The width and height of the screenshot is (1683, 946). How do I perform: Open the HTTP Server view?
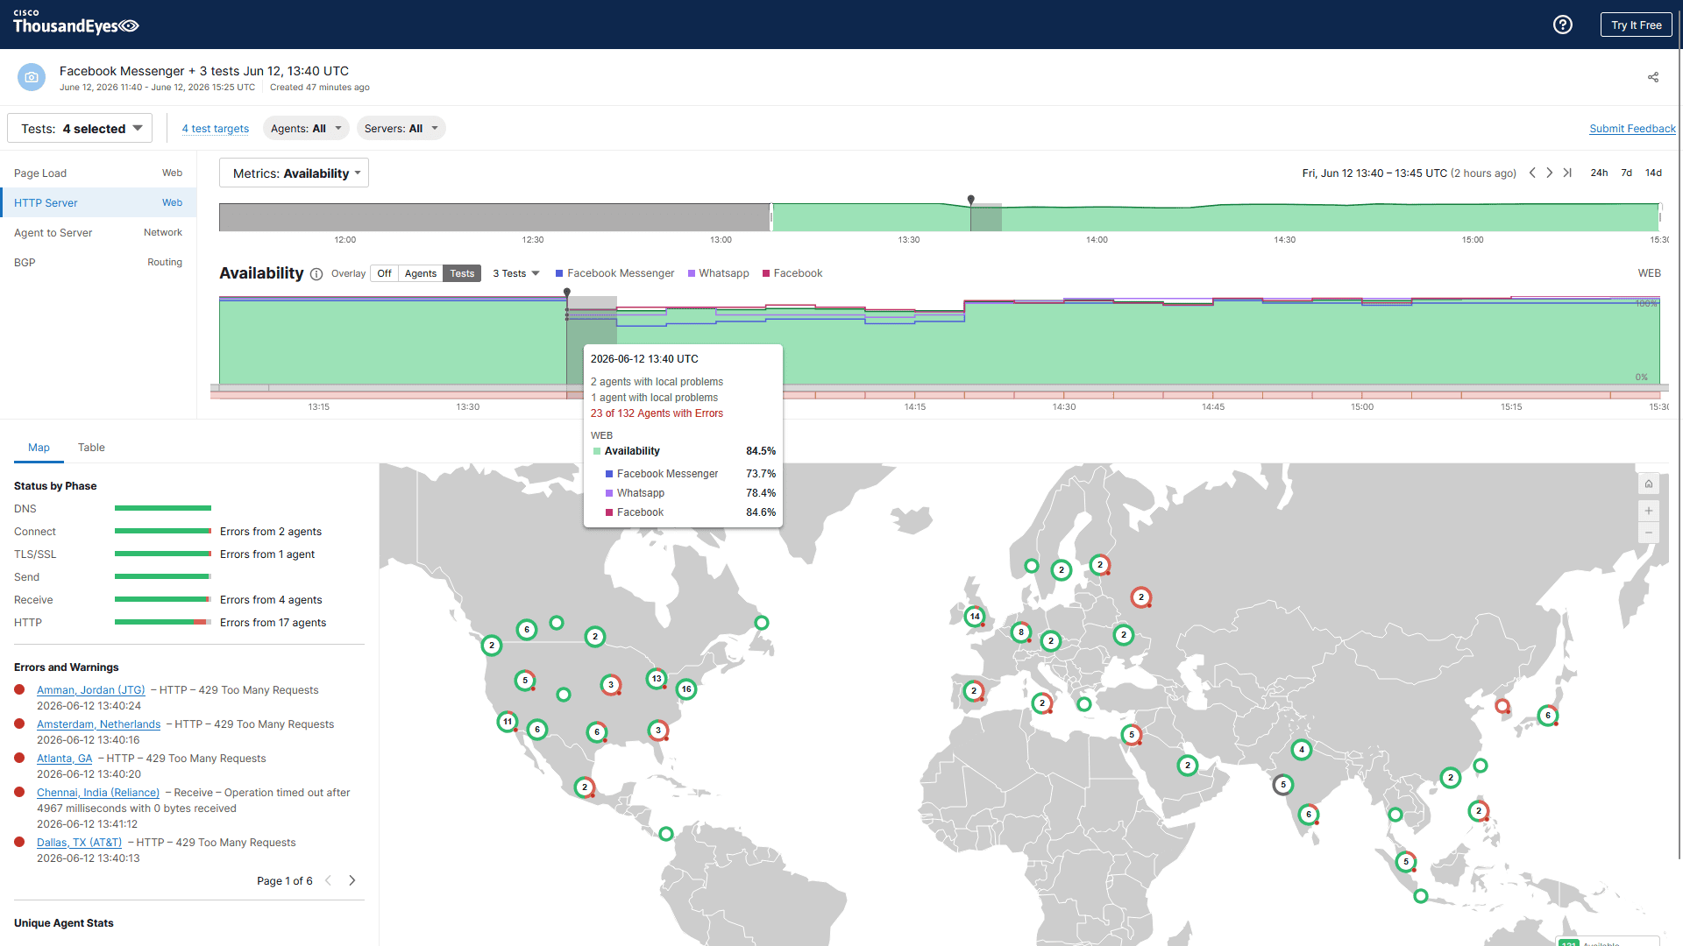coord(98,202)
